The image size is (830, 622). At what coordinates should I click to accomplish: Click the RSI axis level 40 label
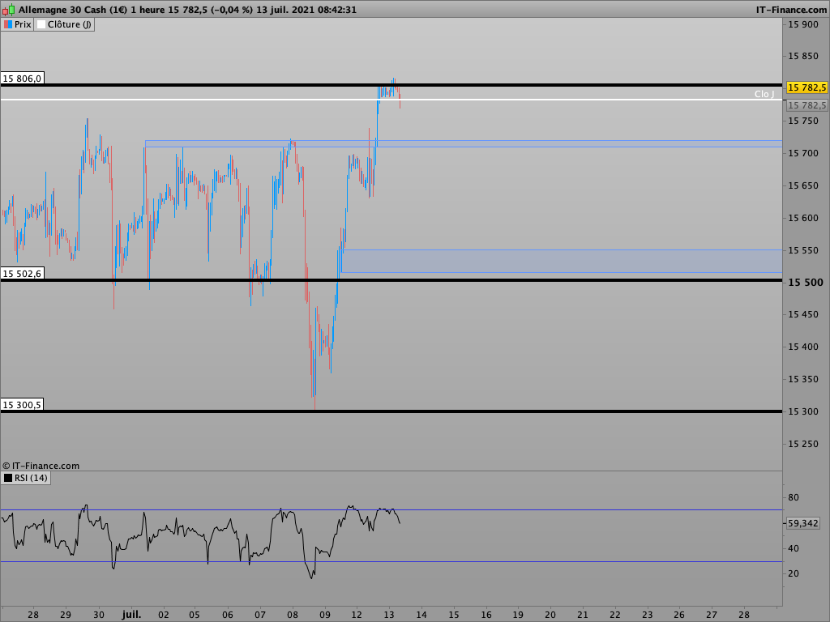coord(794,548)
